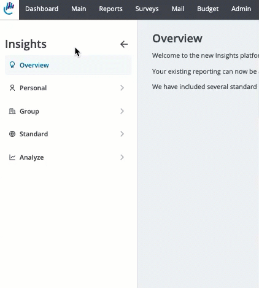This screenshot has height=288, width=259.
Task: Expand the Standard section chevron
Action: point(122,134)
